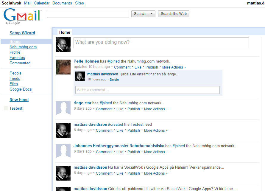Click the Search the Web button
This screenshot has height=191, width=265.
(174, 14)
